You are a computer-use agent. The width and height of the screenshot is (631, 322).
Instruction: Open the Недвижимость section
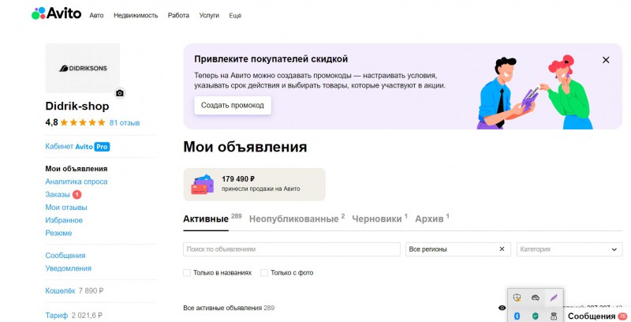pyautogui.click(x=136, y=16)
